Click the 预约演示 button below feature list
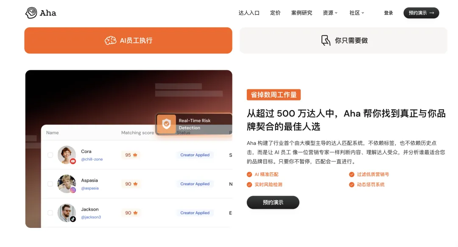Viewport: 458px width, 247px height. 273,203
